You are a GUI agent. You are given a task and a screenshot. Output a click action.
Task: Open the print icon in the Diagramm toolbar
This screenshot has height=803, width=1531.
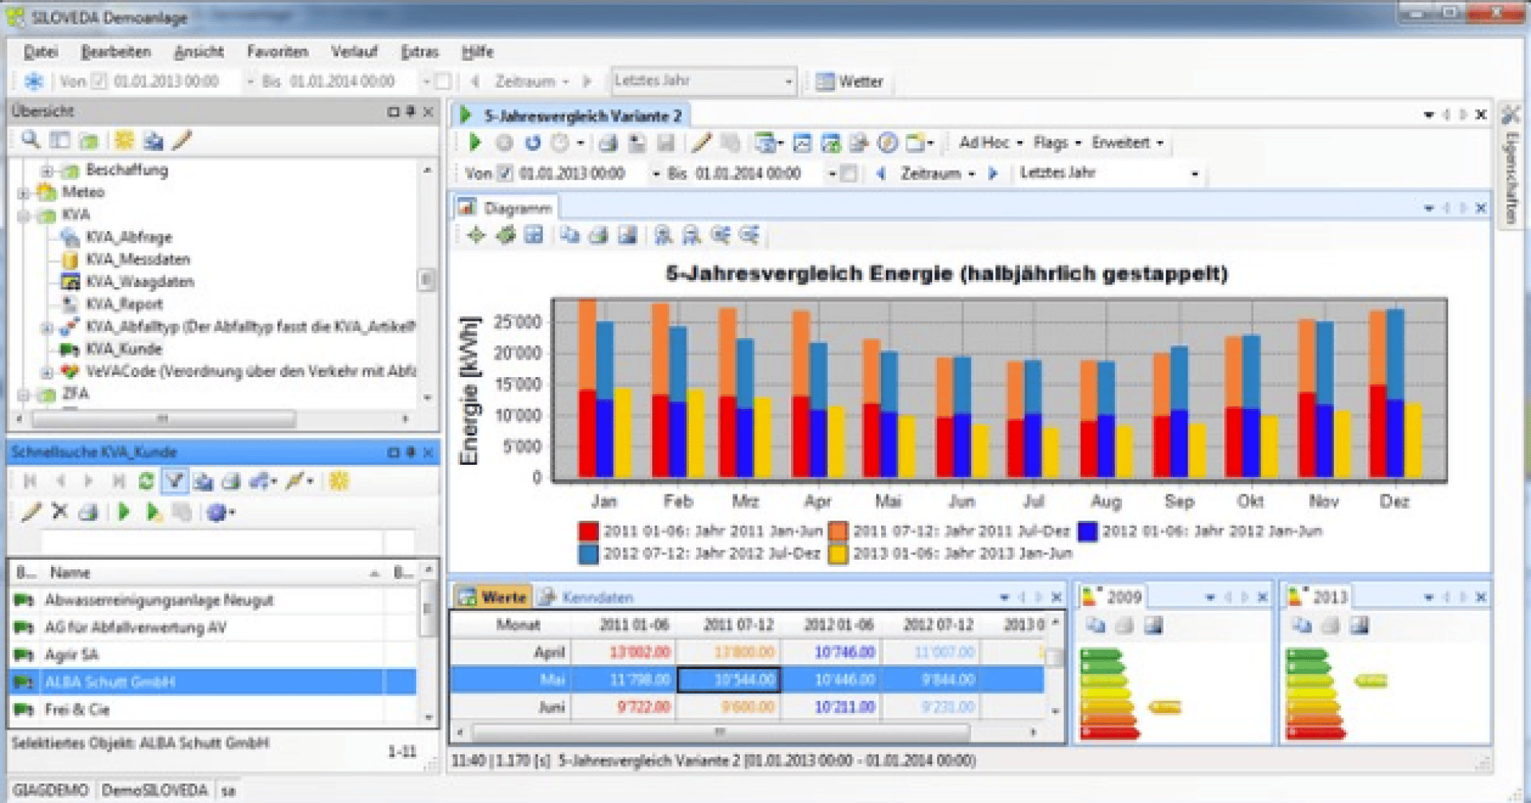599,234
